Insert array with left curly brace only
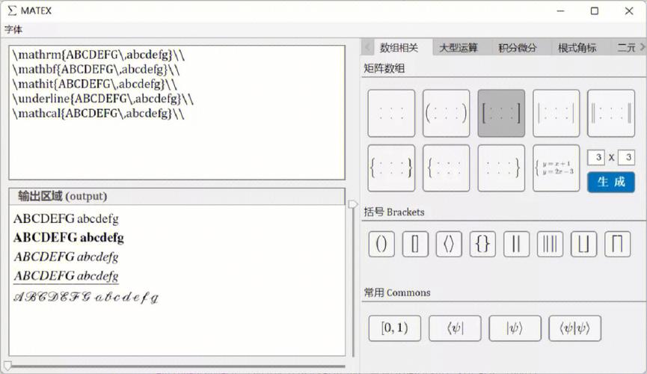Viewport: 647px width, 374px height. (446, 168)
